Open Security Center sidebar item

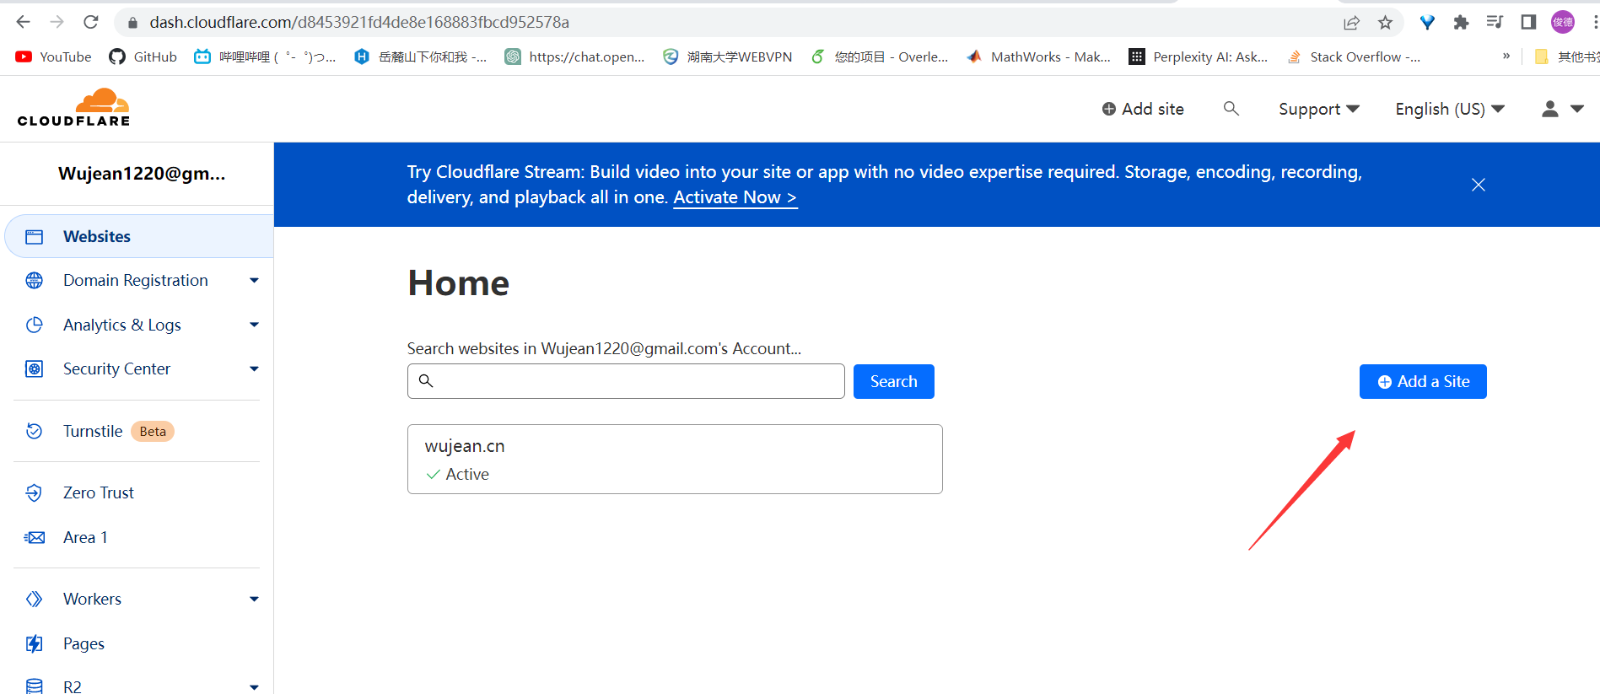tap(116, 369)
